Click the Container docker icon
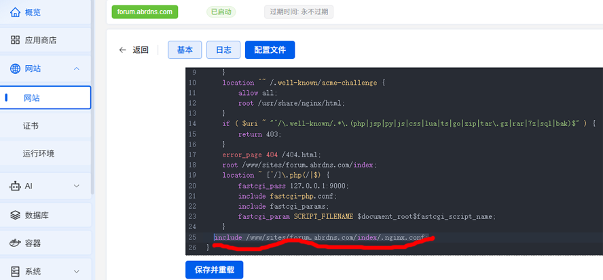This screenshot has width=603, height=280. point(15,243)
